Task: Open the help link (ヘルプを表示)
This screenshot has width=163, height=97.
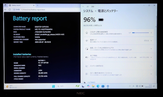Action: (x=91, y=82)
